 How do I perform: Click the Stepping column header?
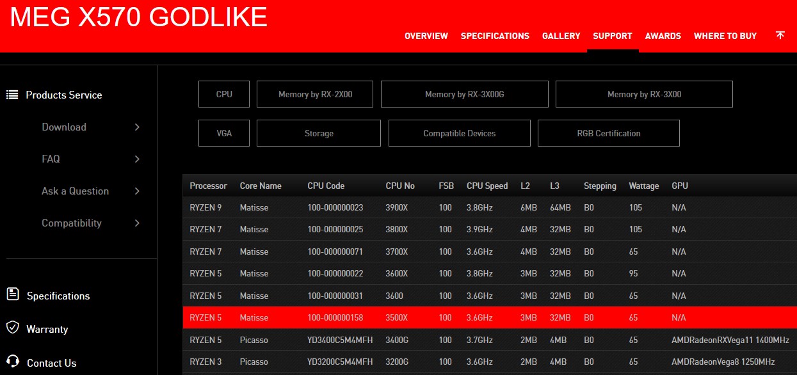tap(600, 186)
